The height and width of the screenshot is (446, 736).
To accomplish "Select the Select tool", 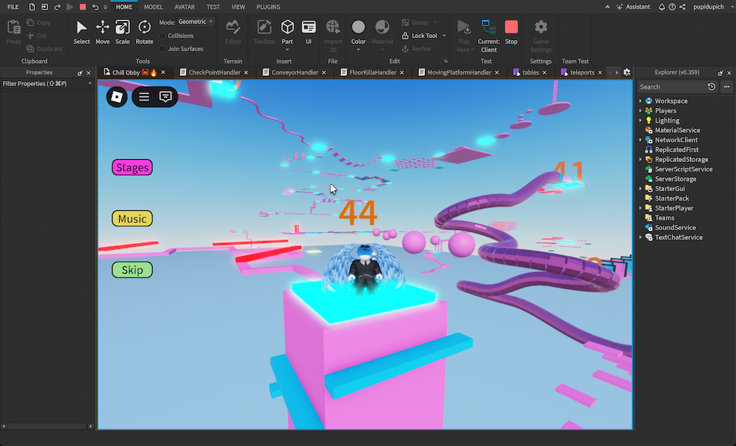I will pos(81,32).
